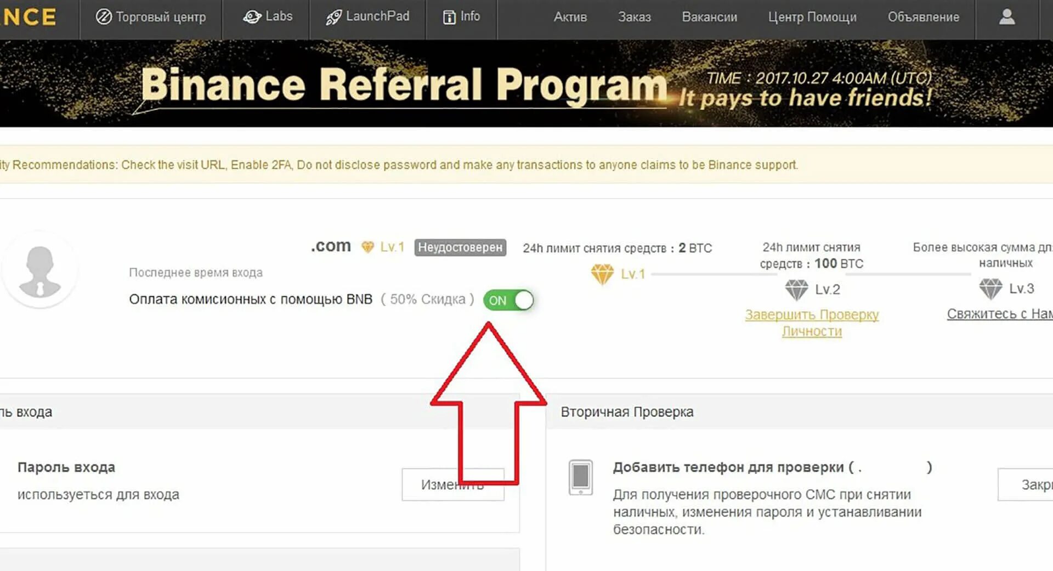
Task: Click the Неудостоверен status badge
Action: (460, 247)
